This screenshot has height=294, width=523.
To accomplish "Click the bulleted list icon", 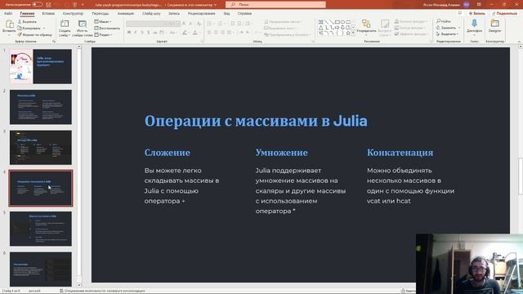I will tap(209, 24).
